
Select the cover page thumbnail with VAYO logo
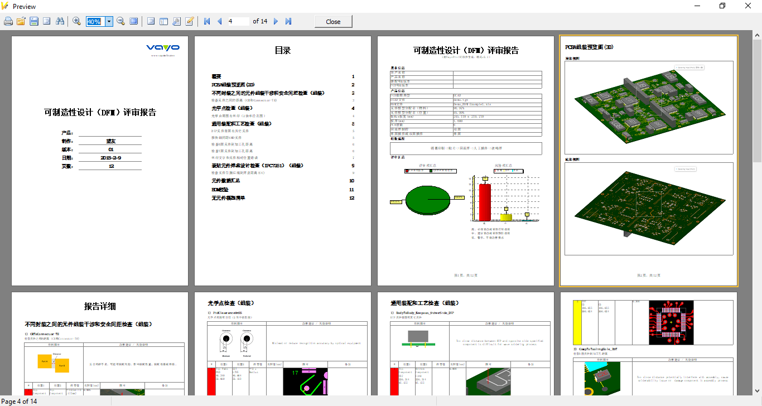(x=100, y=161)
